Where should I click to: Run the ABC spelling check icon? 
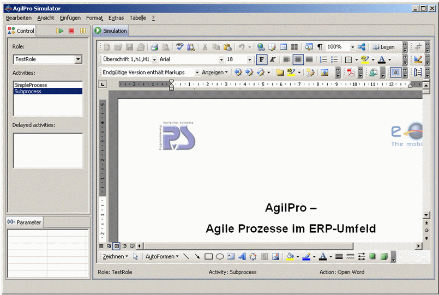[180, 47]
